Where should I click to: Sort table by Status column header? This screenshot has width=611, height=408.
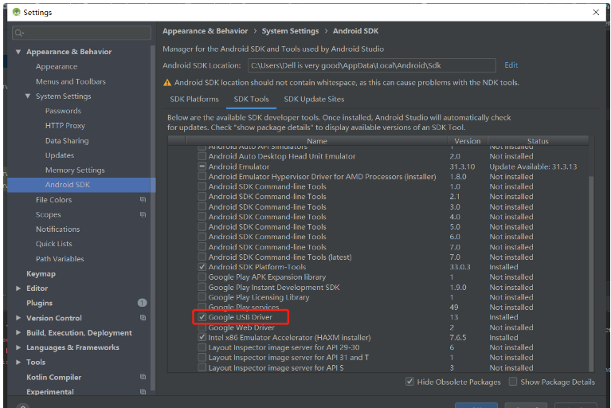click(538, 141)
